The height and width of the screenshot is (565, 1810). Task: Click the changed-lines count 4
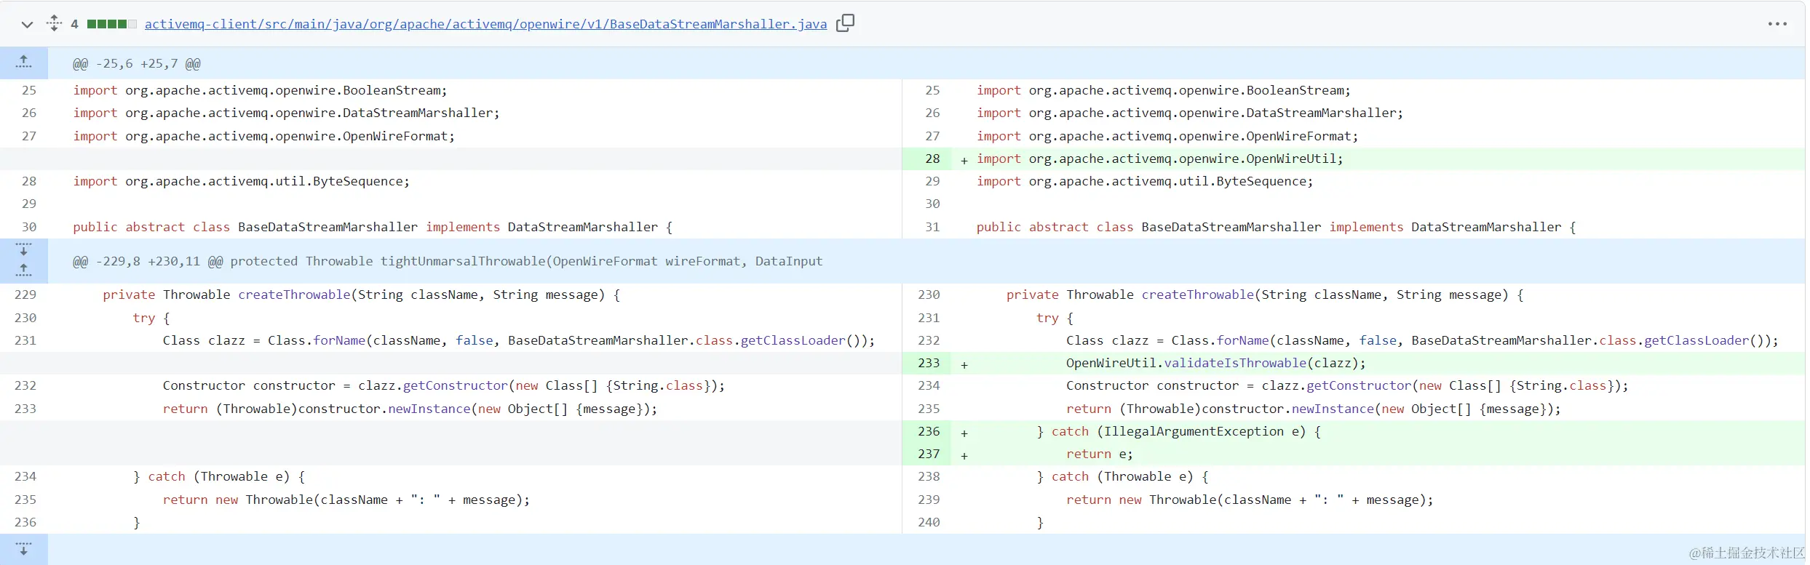click(x=74, y=24)
